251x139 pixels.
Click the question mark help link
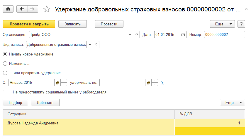click(x=162, y=83)
